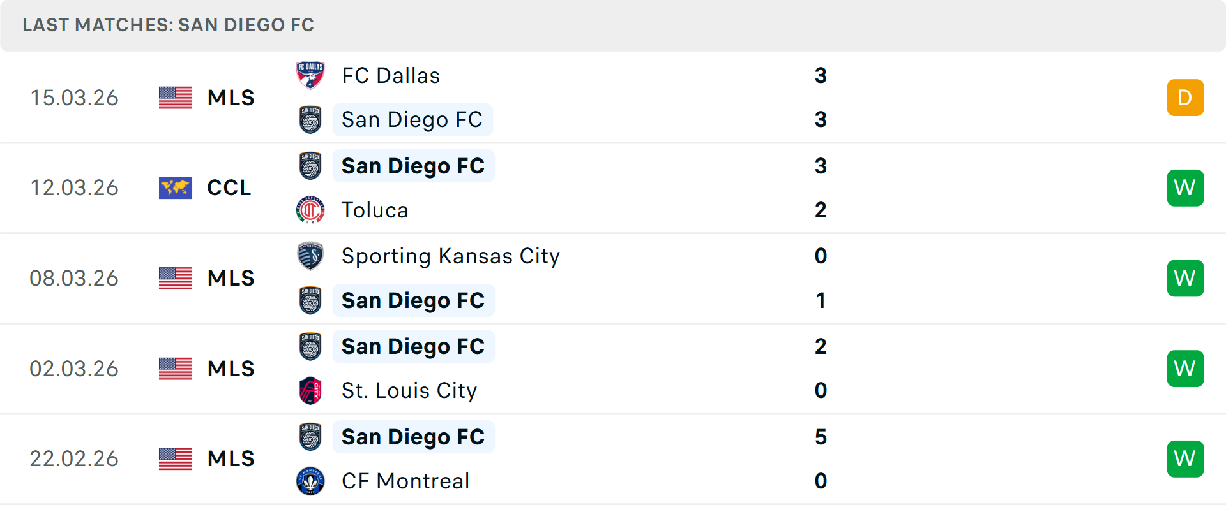
Task: Click the CCL world map flag icon
Action: point(176,188)
